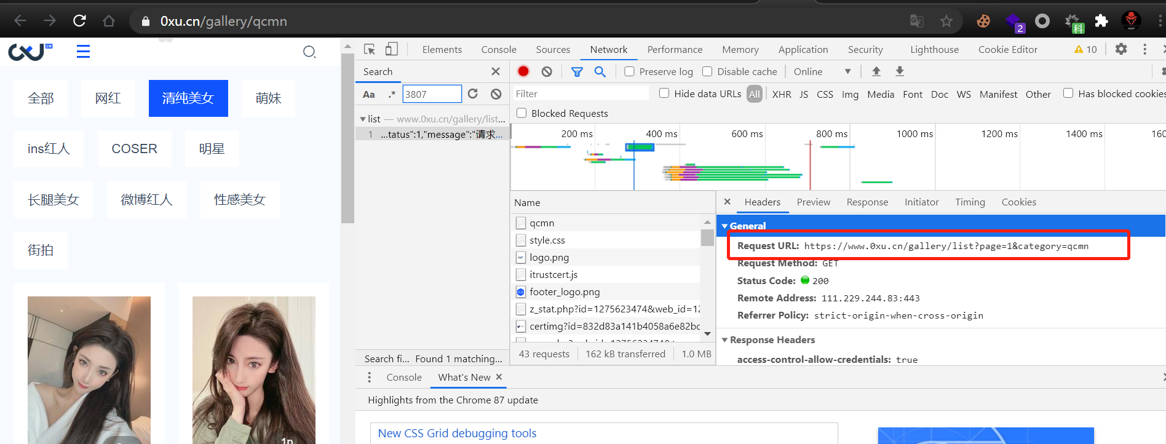Select the COSER category button
This screenshot has width=1166, height=444.
click(134, 149)
